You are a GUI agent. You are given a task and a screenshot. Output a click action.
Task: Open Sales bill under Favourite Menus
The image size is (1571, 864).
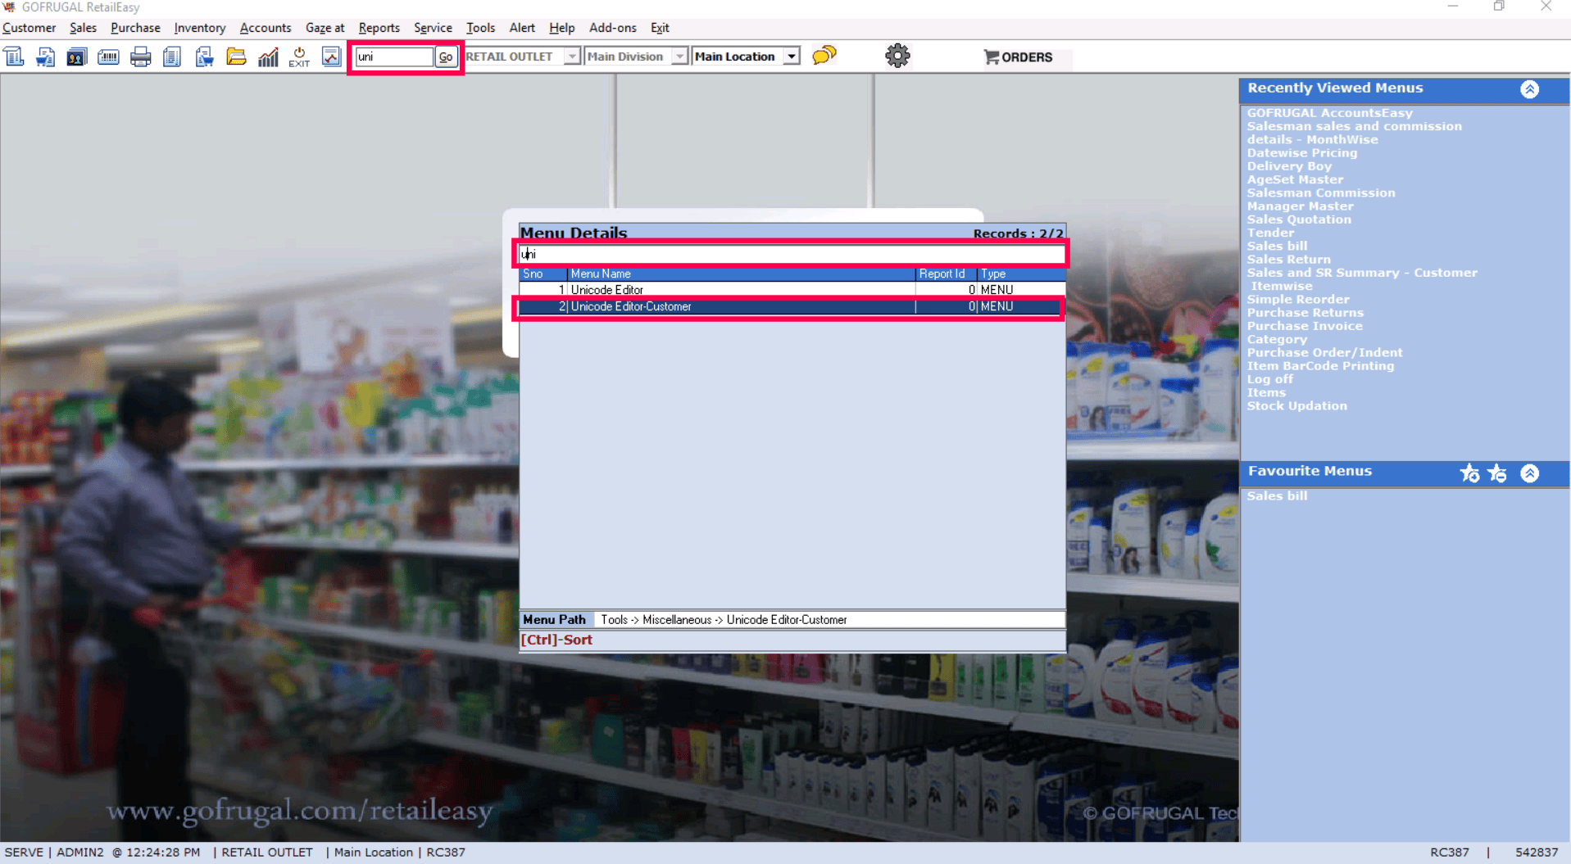tap(1277, 496)
